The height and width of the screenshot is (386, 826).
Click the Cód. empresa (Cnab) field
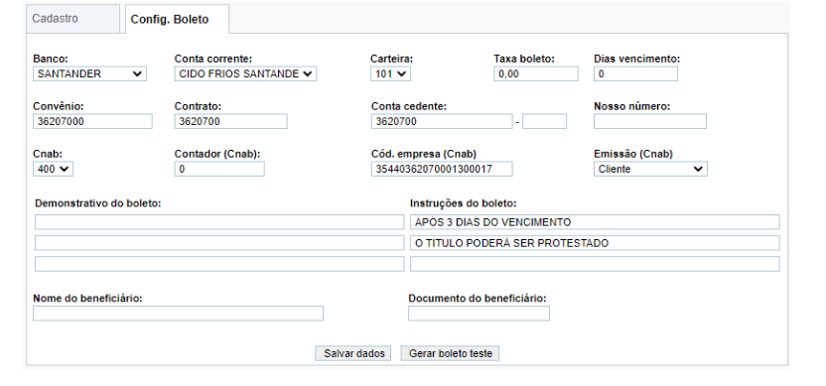[442, 169]
